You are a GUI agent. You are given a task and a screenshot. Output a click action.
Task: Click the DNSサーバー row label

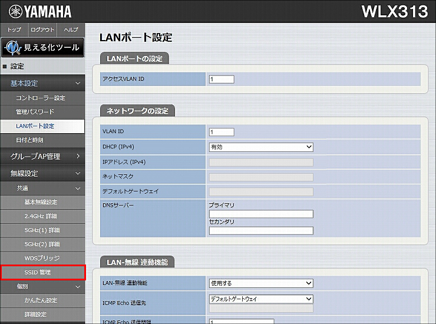tap(118, 205)
